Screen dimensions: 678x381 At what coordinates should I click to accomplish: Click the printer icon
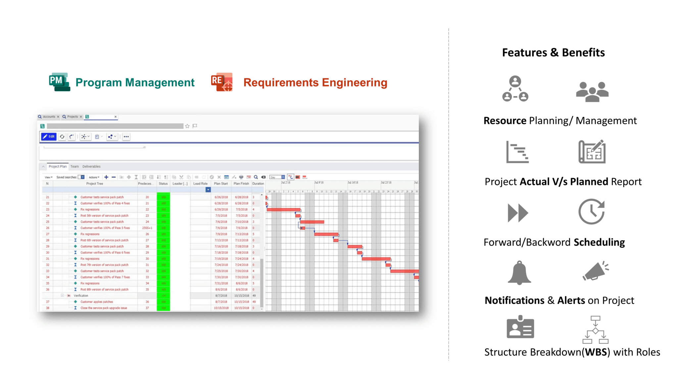pos(241,177)
